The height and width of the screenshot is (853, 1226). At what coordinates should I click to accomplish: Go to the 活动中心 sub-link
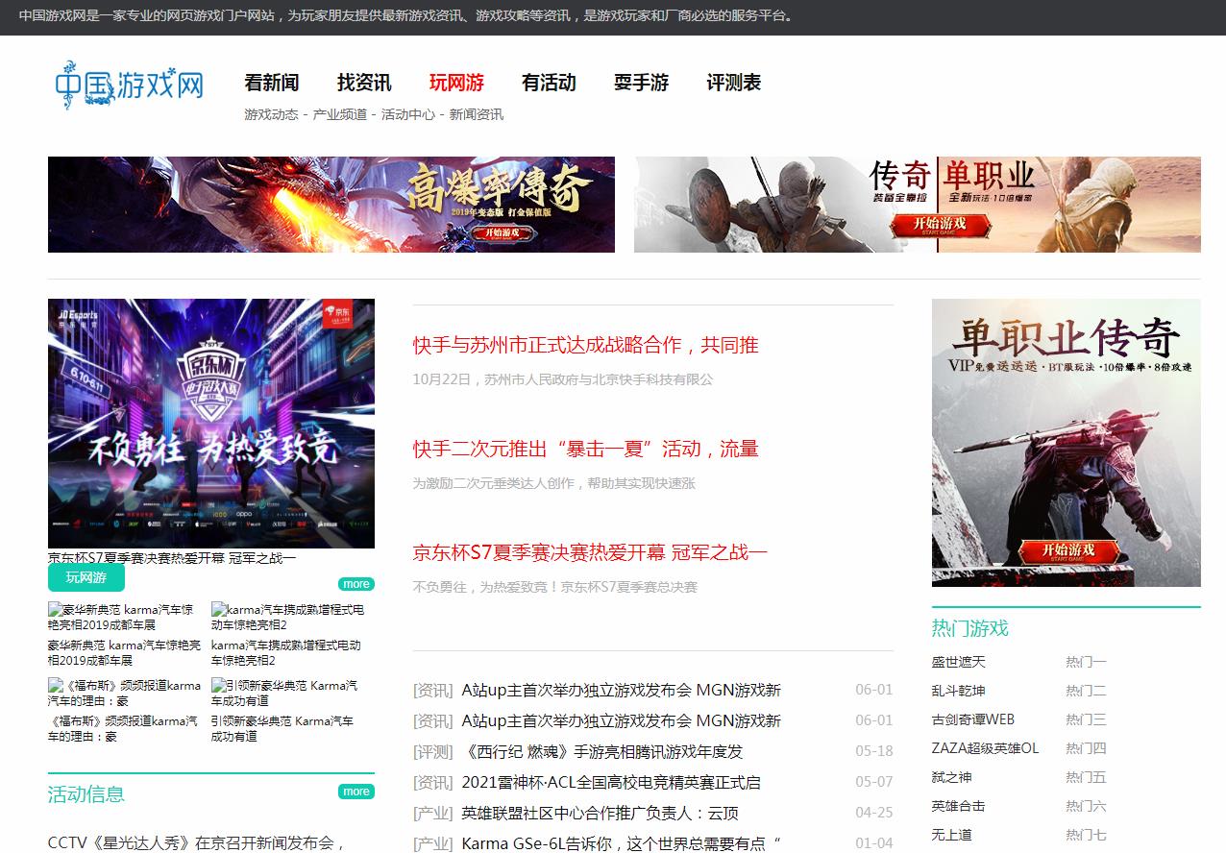pos(408,114)
